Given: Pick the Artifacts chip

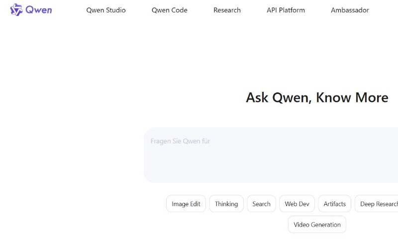Looking at the screenshot, I should 334,204.
